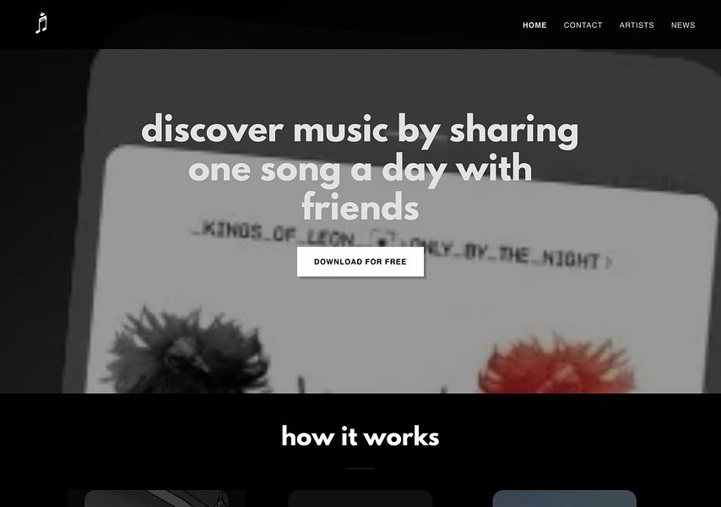Click 'one song a day with' headline line
Image resolution: width=721 pixels, height=507 pixels.
tap(360, 169)
